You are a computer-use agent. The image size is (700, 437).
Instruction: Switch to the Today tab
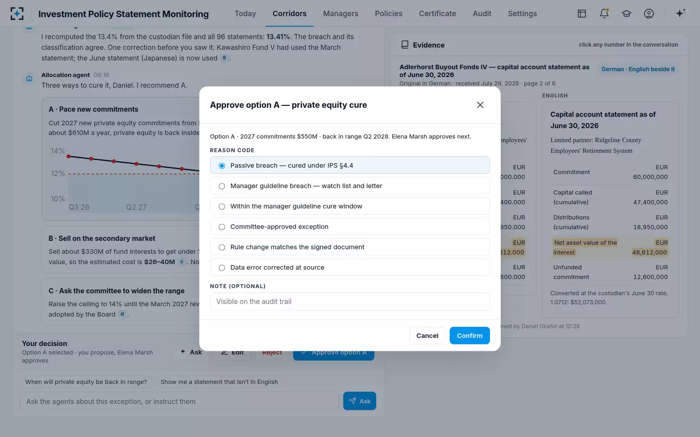(245, 14)
